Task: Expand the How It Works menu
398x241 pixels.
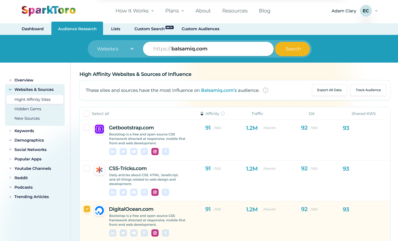Action: tap(135, 11)
